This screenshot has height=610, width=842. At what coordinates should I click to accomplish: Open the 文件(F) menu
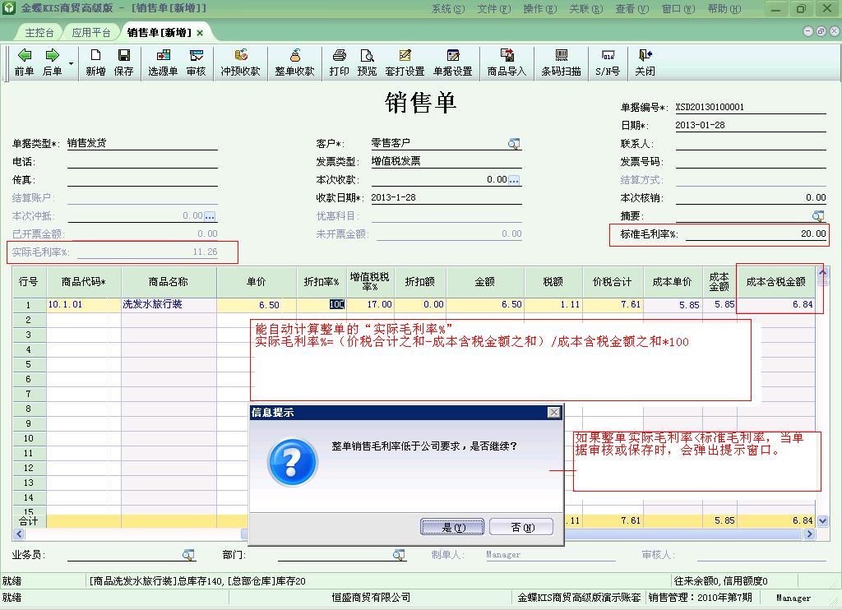click(494, 9)
